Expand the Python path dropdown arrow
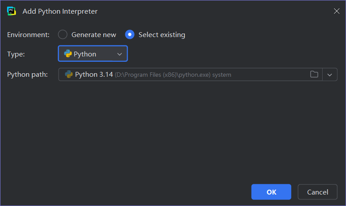The image size is (346, 206). (x=330, y=75)
